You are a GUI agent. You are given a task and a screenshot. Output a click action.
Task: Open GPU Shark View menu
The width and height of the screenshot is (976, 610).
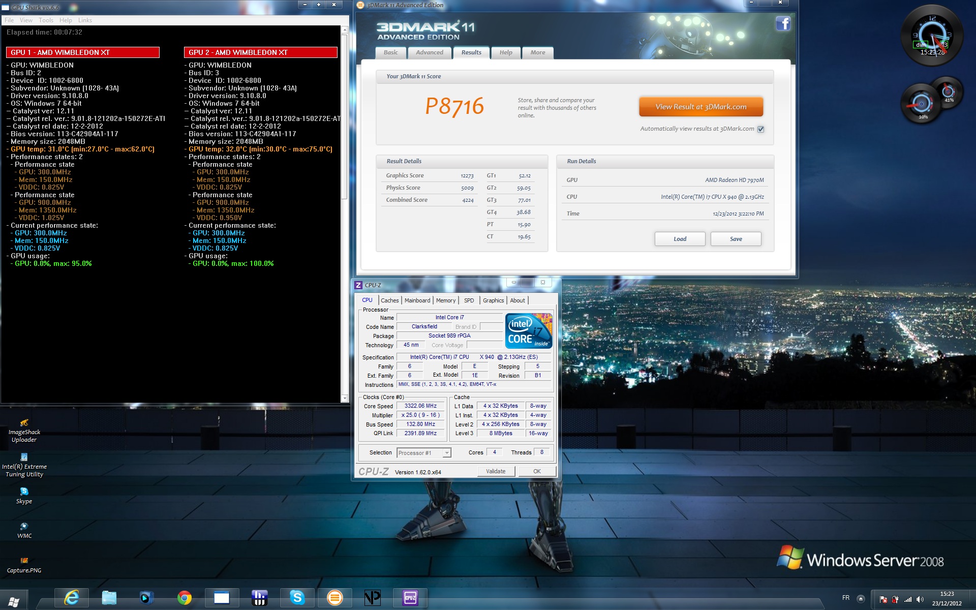[x=26, y=20]
